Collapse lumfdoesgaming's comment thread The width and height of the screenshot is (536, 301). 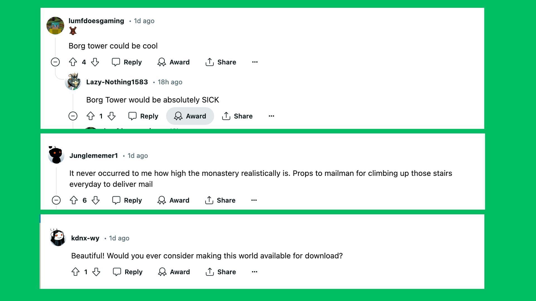pyautogui.click(x=55, y=62)
